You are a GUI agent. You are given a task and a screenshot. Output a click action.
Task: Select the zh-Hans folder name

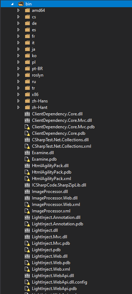click(40, 101)
